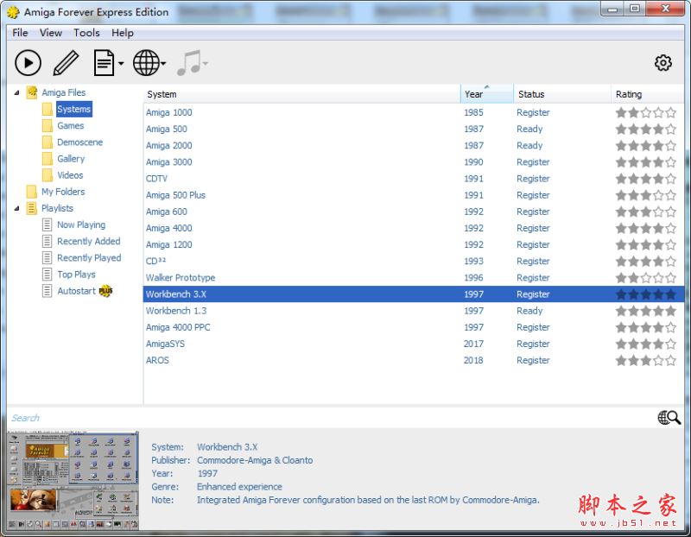Open the globe icon dropdown arrow

point(163,63)
